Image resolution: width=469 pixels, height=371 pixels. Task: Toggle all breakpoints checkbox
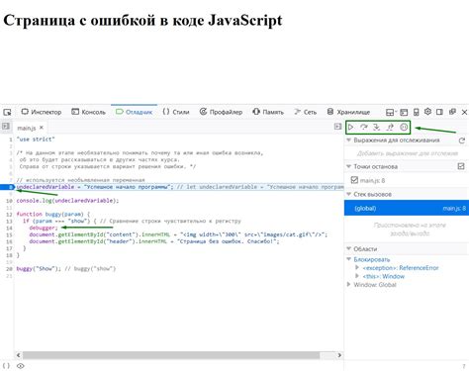click(461, 166)
